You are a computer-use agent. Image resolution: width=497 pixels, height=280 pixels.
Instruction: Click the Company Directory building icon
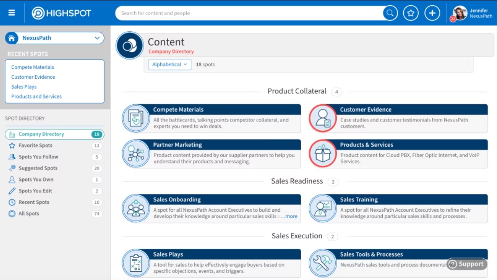[x=12, y=134]
